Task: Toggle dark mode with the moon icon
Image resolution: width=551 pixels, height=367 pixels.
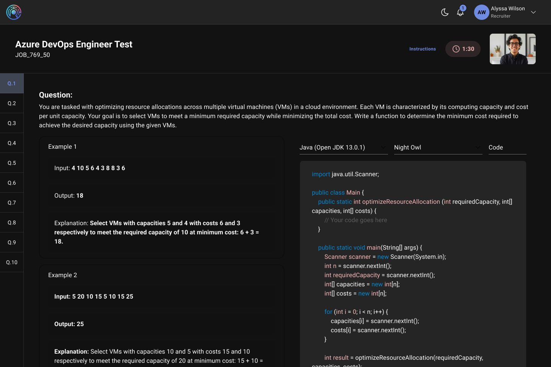Action: pyautogui.click(x=445, y=12)
